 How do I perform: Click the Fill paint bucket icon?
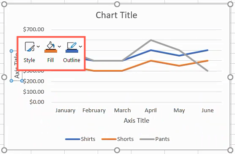(51, 45)
